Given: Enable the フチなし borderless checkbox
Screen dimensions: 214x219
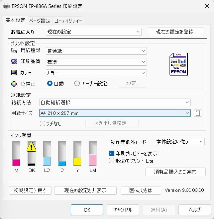Looking at the screenshot, I should [43, 123].
